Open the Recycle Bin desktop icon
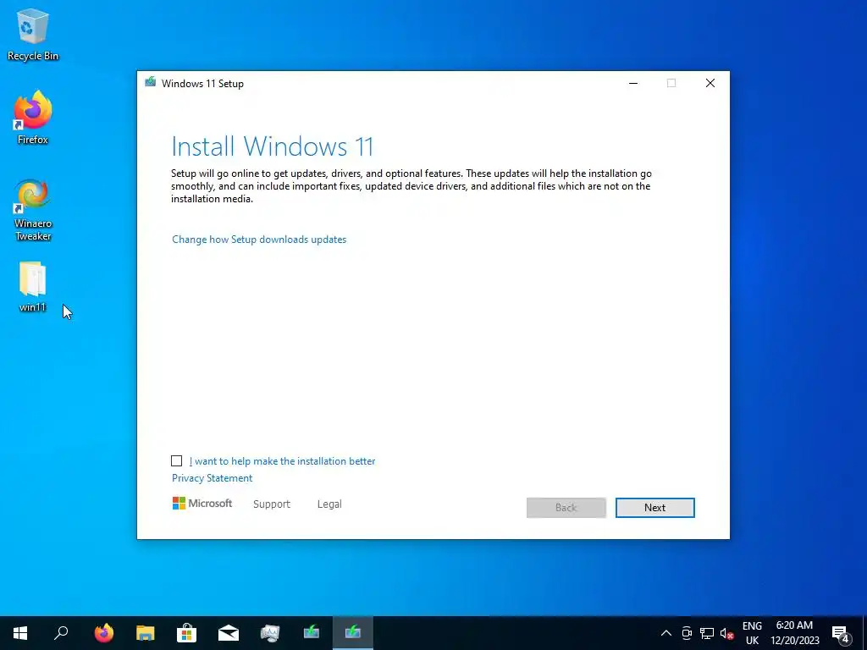The height and width of the screenshot is (650, 867). coord(33,35)
